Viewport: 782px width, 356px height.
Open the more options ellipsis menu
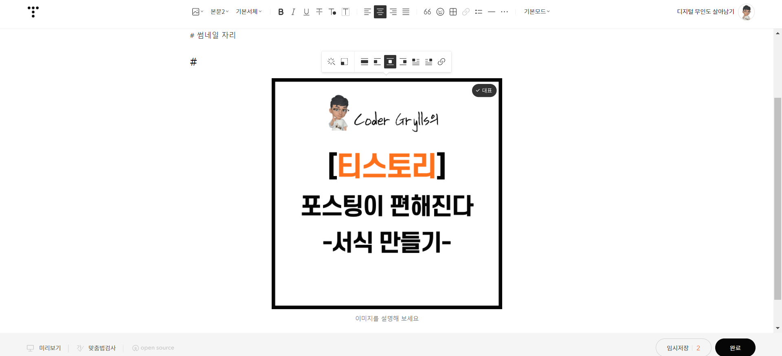point(505,12)
